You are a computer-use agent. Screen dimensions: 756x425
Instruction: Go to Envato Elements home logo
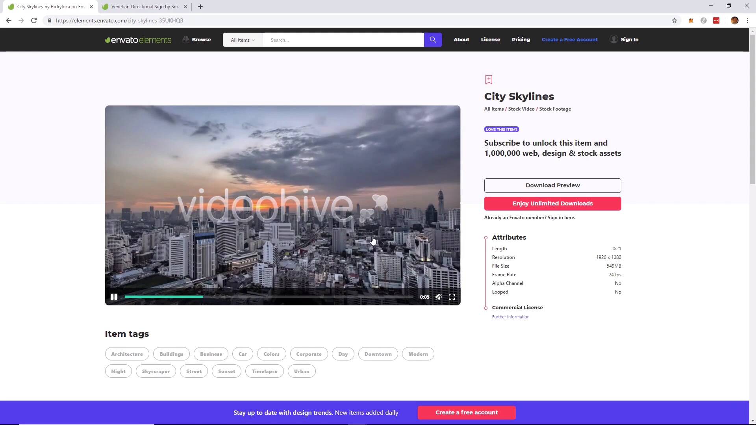click(138, 40)
